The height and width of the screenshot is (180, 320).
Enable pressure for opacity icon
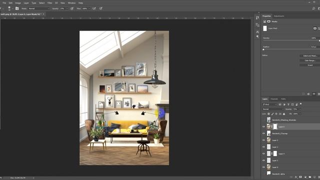[72, 8]
